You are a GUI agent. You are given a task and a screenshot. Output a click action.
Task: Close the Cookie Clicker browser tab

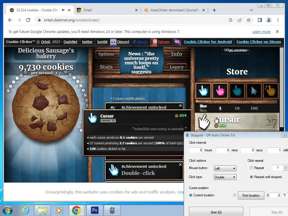pos(69,10)
